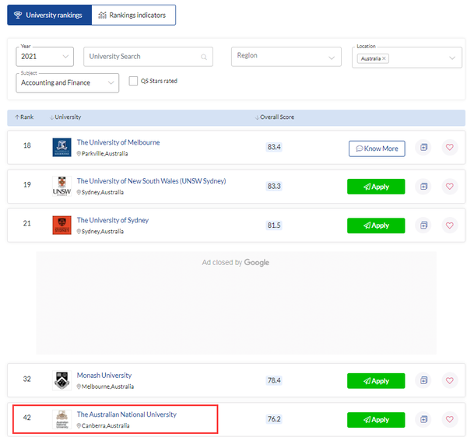Click University of Melbourne logo

pos(62,147)
